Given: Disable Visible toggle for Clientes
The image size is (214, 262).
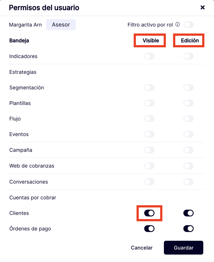Looking at the screenshot, I should [x=149, y=213].
